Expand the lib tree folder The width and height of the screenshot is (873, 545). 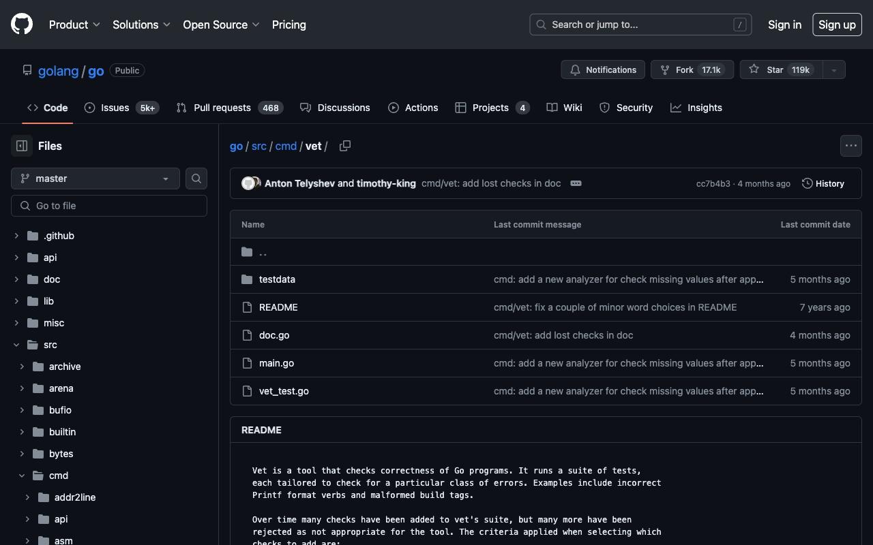[16, 301]
